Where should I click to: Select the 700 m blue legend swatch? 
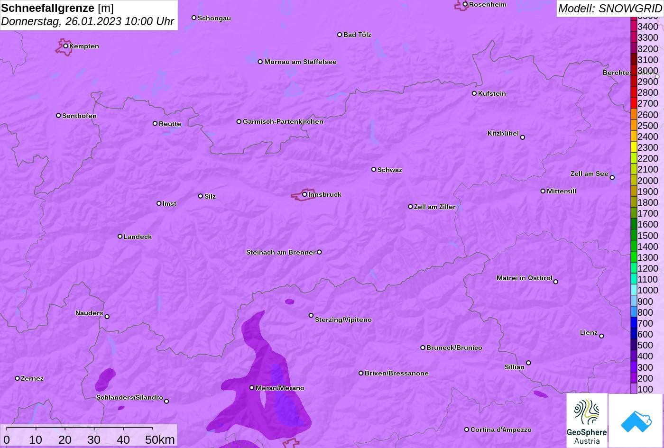tap(634, 323)
